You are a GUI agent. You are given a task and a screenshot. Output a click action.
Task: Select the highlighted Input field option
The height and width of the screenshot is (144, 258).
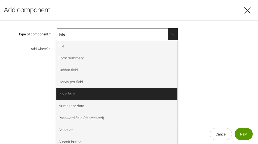coord(117,94)
